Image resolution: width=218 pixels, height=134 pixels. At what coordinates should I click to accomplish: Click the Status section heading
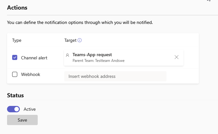(x=15, y=95)
